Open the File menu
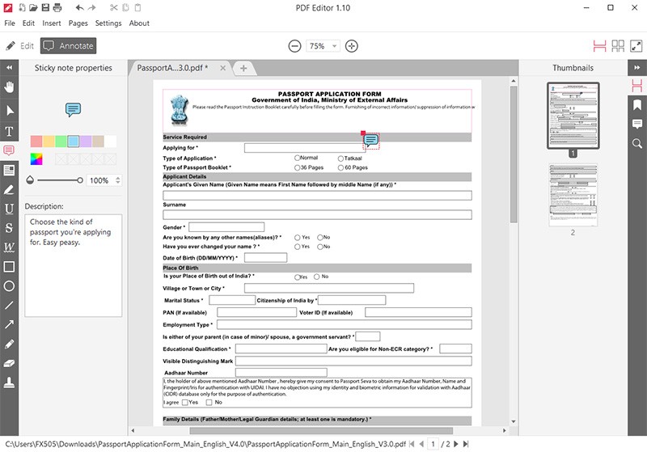The width and height of the screenshot is (647, 452). tap(10, 23)
